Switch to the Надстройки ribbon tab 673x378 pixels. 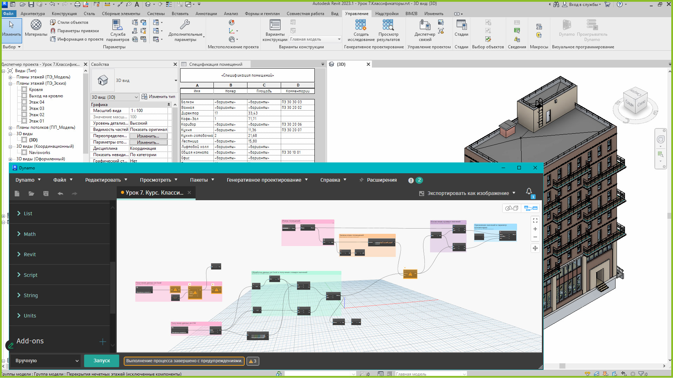tap(387, 14)
